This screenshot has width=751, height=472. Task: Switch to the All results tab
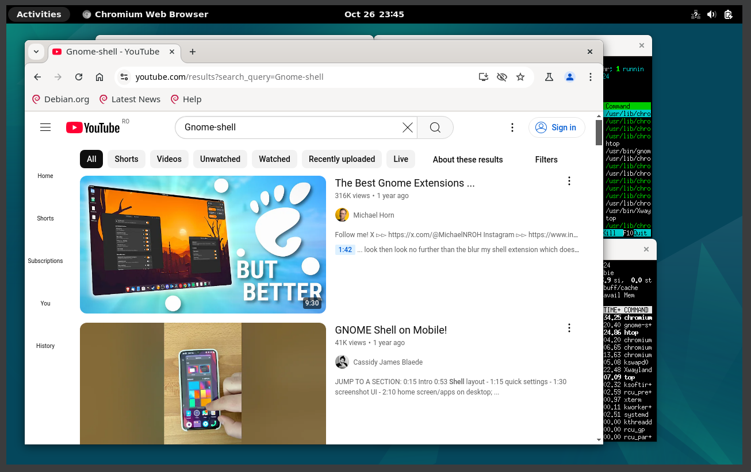point(91,159)
